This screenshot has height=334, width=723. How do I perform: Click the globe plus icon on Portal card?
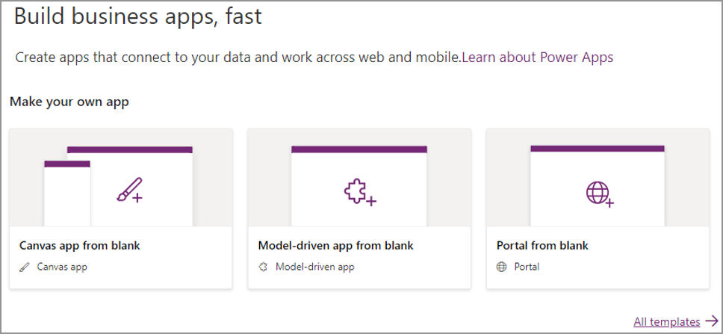tap(600, 194)
